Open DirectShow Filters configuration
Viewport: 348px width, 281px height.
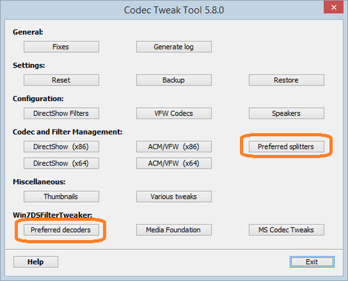click(x=61, y=113)
